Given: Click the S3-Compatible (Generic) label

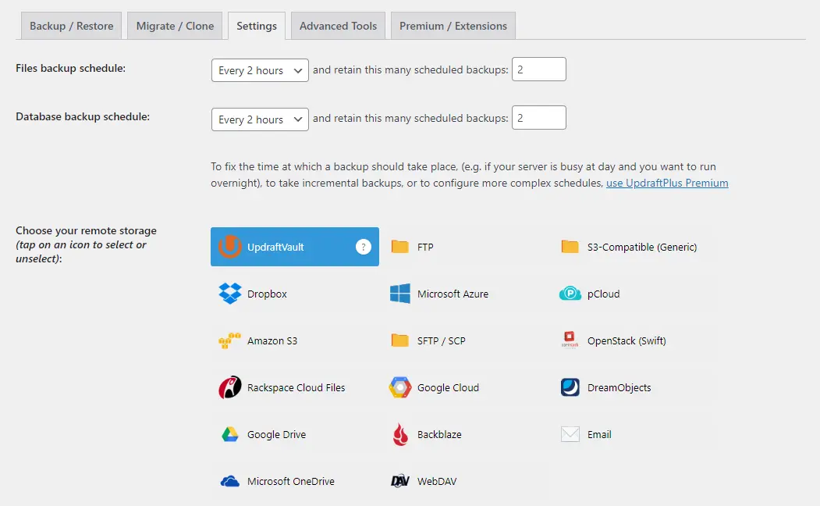Looking at the screenshot, I should click(x=641, y=247).
